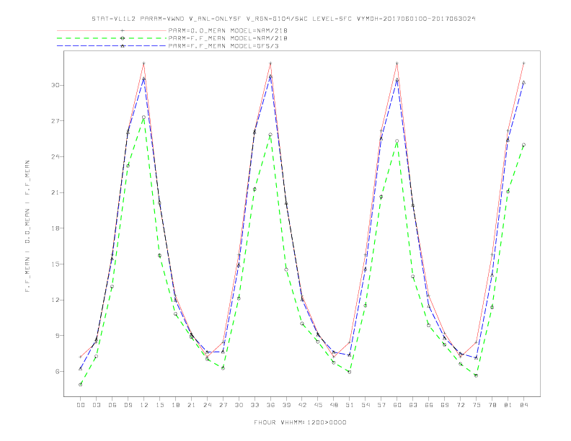Click x-axis forecast hour label 51
The image size is (571, 441).
click(x=350, y=405)
